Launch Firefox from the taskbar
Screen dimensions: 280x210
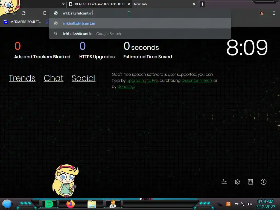tap(71, 204)
